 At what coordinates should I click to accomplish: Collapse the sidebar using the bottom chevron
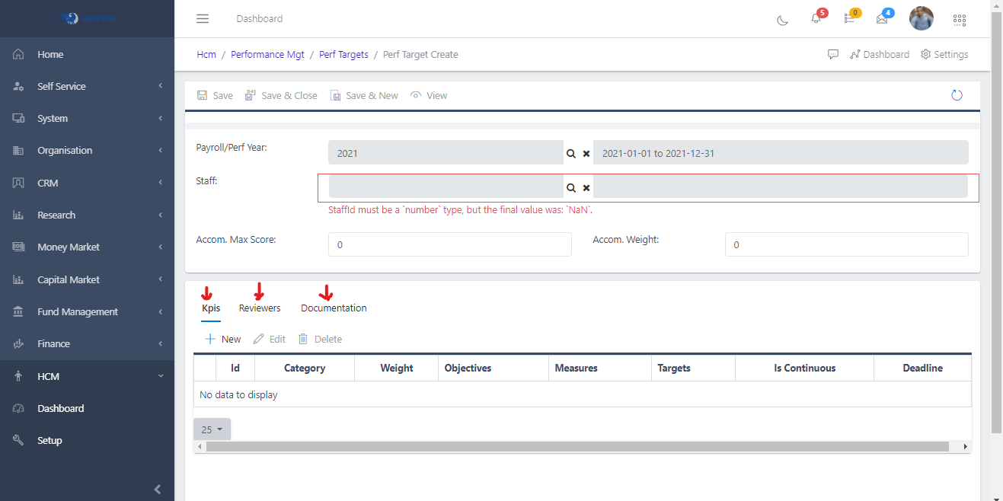click(158, 490)
